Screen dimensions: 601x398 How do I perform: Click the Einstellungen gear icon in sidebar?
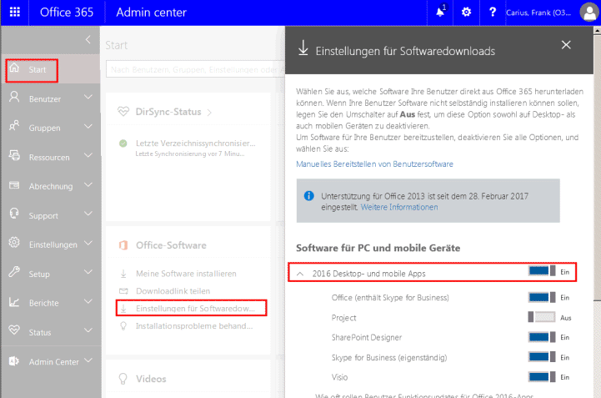(14, 243)
